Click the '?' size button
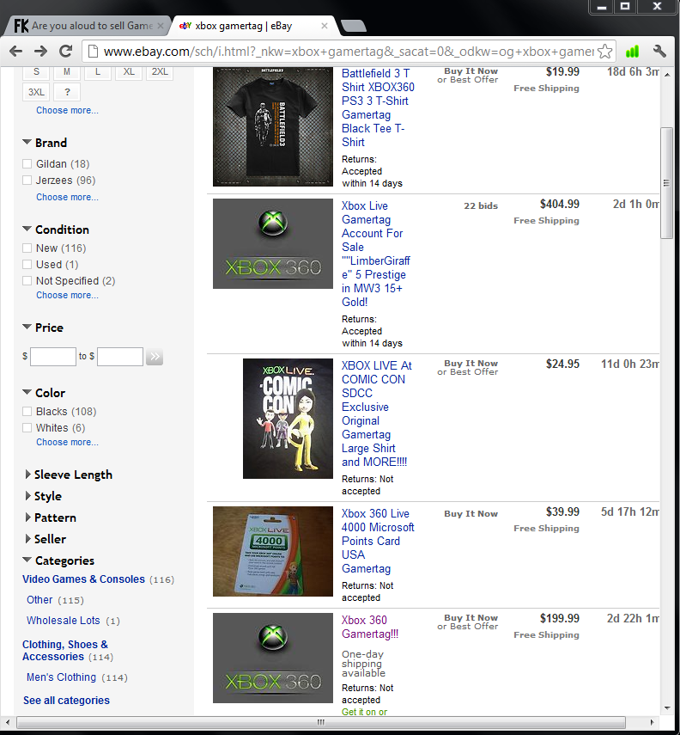680x735 pixels. [x=67, y=92]
